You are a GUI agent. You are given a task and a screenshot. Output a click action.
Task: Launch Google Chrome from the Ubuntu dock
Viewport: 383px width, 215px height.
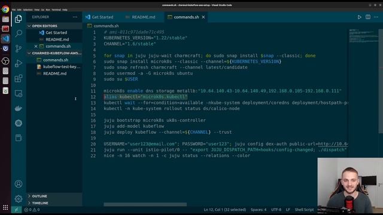(x=5, y=10)
